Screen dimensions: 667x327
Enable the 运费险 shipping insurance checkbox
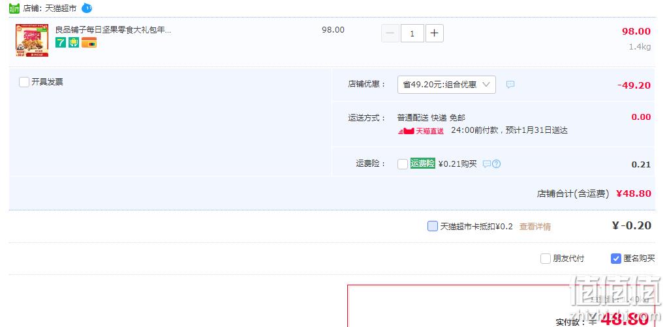click(x=403, y=164)
